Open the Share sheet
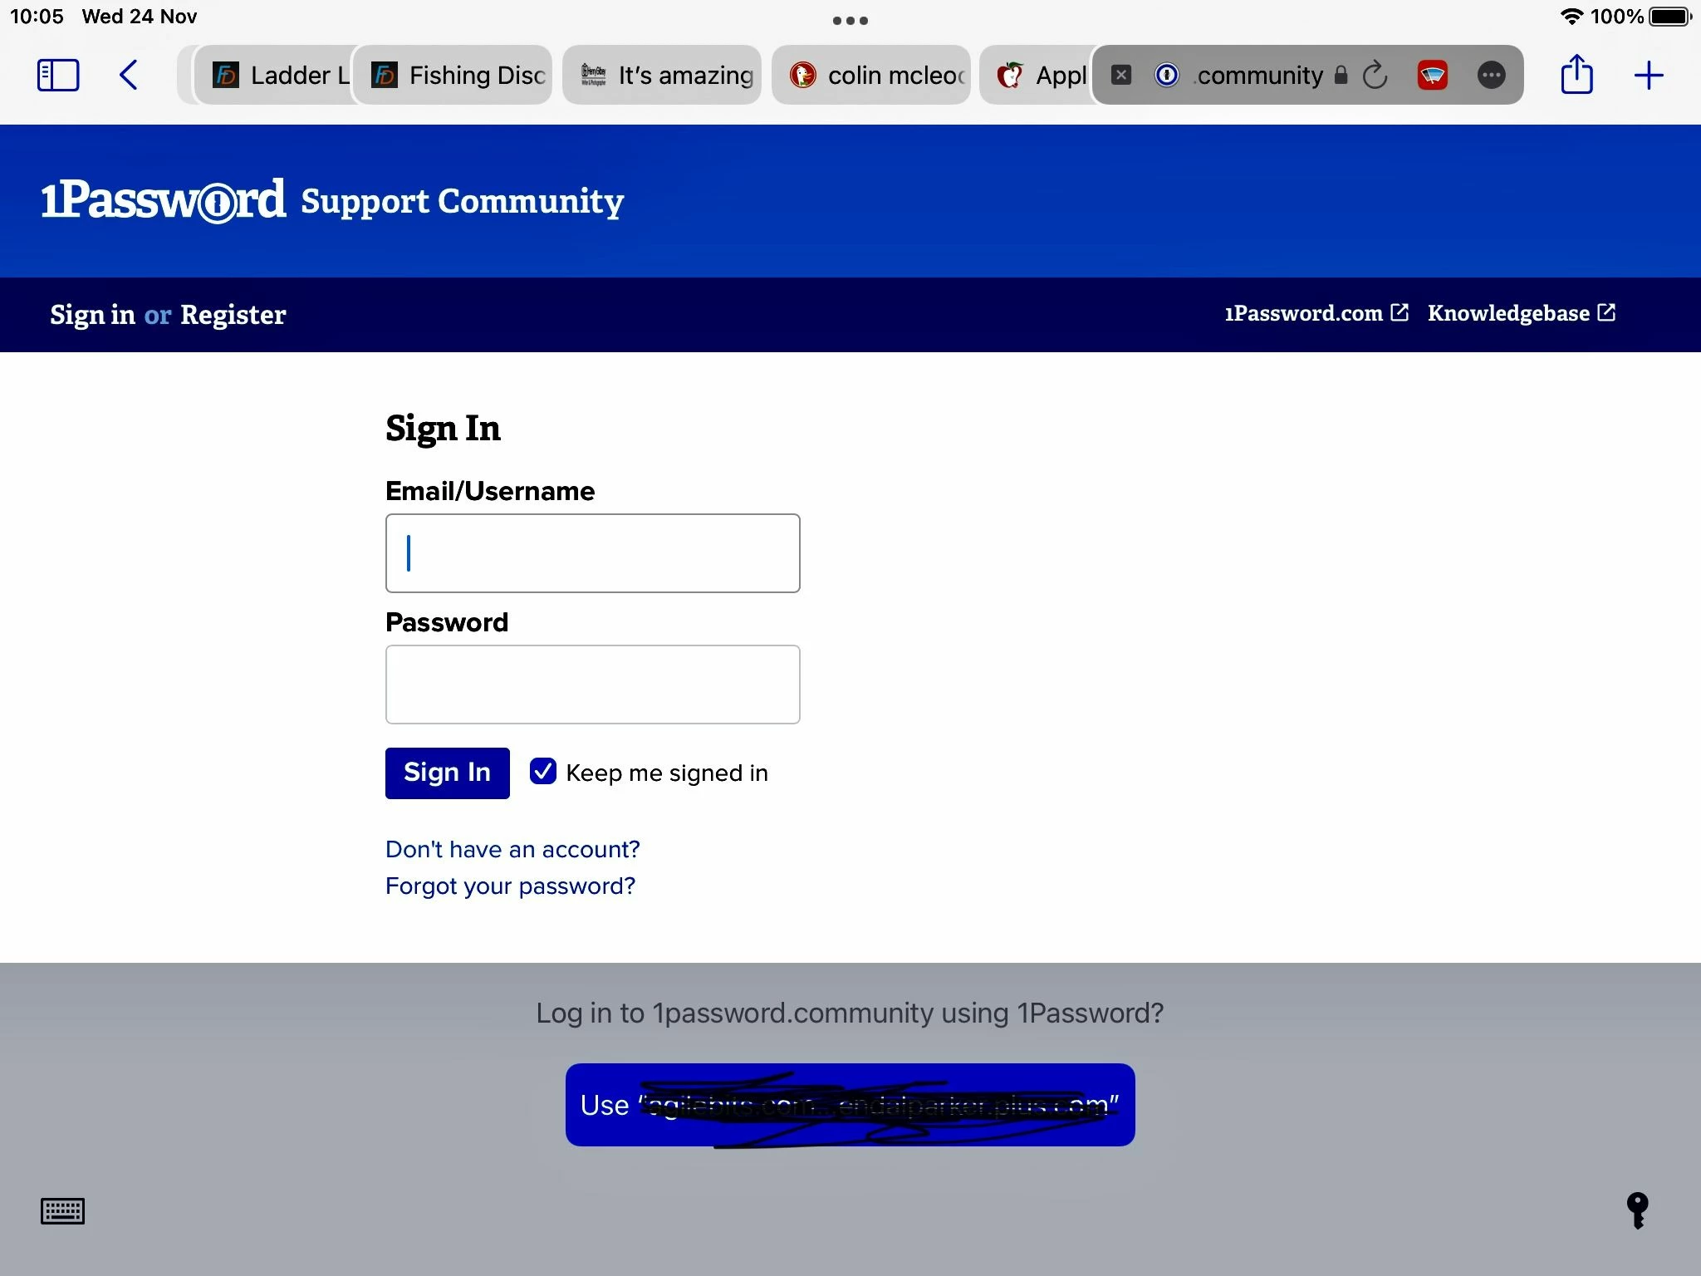The width and height of the screenshot is (1701, 1276). tap(1576, 75)
